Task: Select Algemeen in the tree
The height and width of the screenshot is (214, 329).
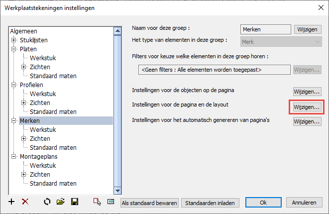Action: pyautogui.click(x=23, y=31)
